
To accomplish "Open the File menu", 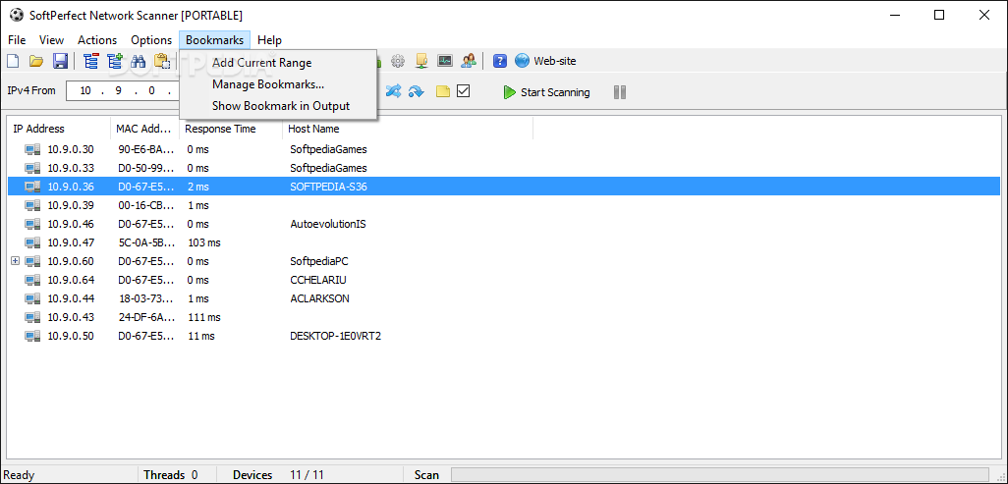I will [x=17, y=40].
